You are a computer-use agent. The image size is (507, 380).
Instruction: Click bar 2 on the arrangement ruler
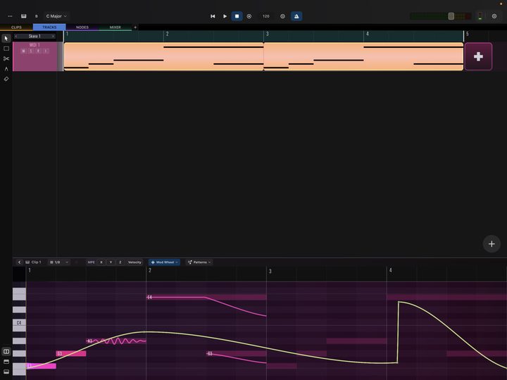point(167,34)
